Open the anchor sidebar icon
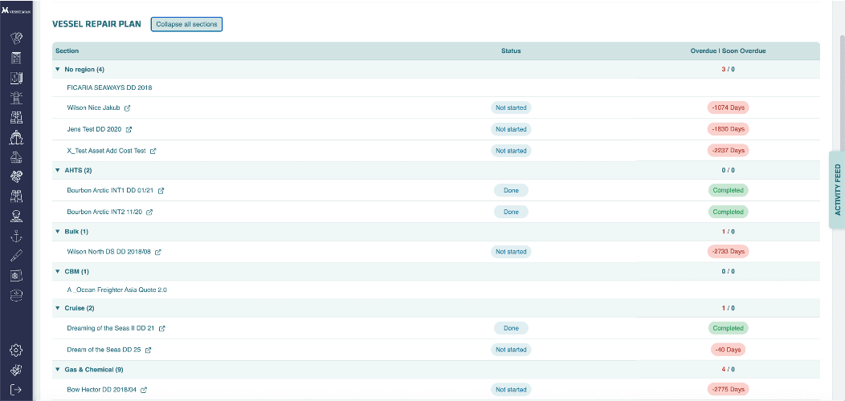Screen dimensions: 845x401 pyautogui.click(x=16, y=236)
